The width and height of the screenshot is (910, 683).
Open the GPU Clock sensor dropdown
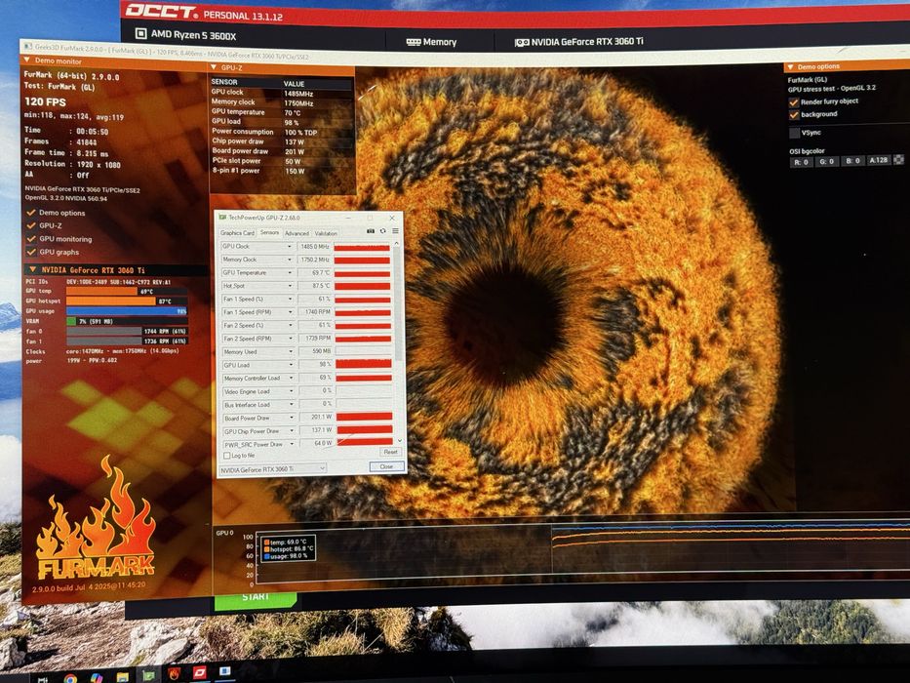point(290,246)
